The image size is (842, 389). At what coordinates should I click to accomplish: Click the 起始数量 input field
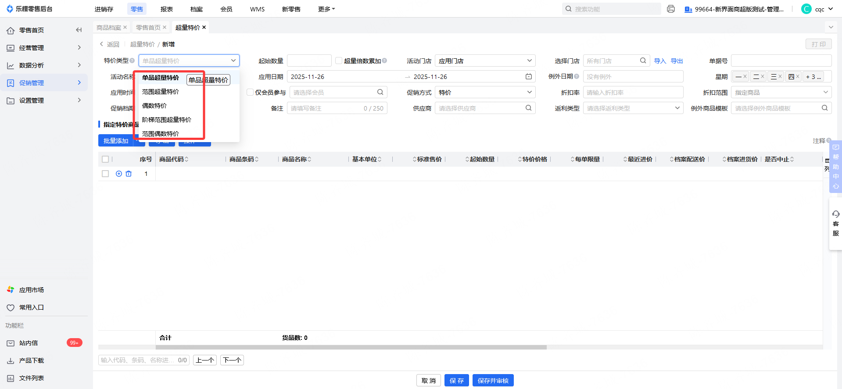click(309, 61)
